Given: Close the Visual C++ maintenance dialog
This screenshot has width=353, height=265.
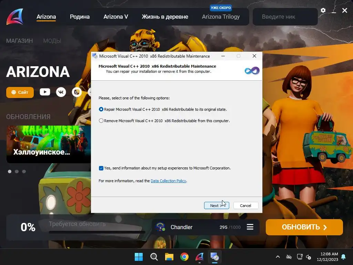Looking at the screenshot, I should click(254, 56).
